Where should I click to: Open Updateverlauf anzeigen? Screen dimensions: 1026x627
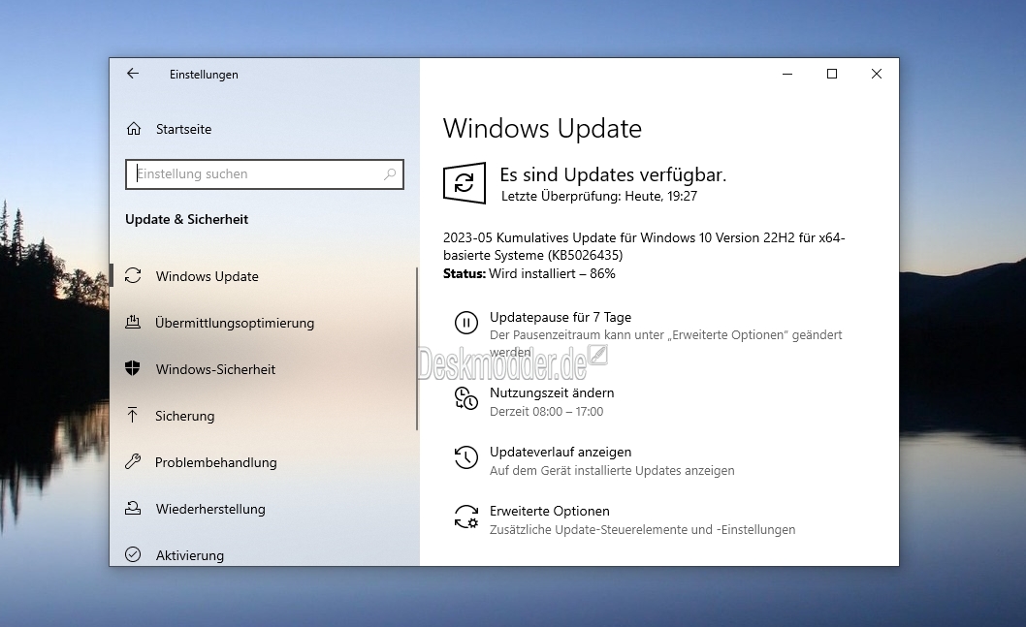pyautogui.click(x=560, y=452)
